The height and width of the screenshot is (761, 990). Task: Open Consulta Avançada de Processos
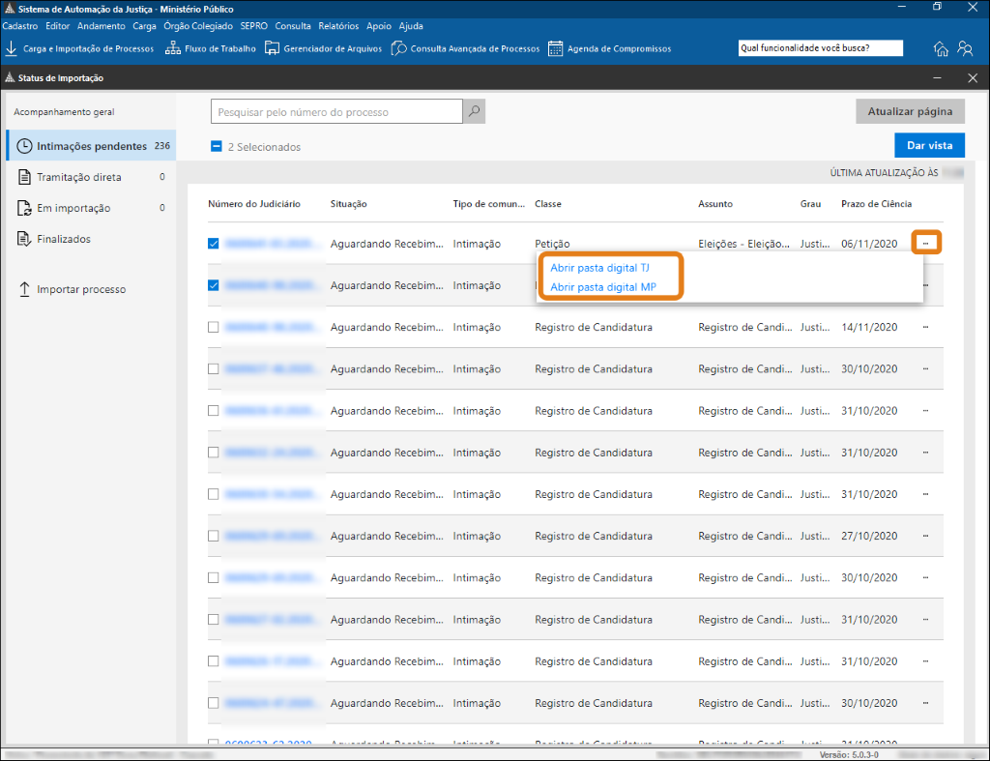[398, 48]
